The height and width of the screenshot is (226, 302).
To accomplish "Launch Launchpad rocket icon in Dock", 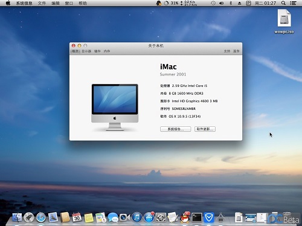I will pos(29,218).
